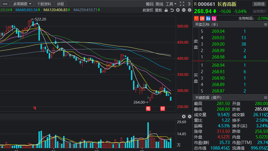Open volume indicator settings gear
This screenshot has width=268, height=151.
pyautogui.click(x=190, y=116)
